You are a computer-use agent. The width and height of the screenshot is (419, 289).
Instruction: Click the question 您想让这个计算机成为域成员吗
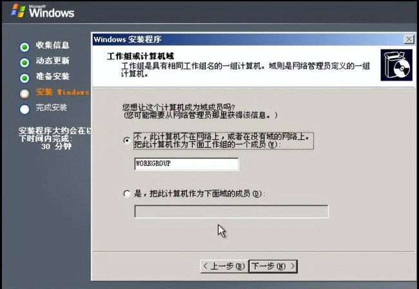(x=179, y=108)
